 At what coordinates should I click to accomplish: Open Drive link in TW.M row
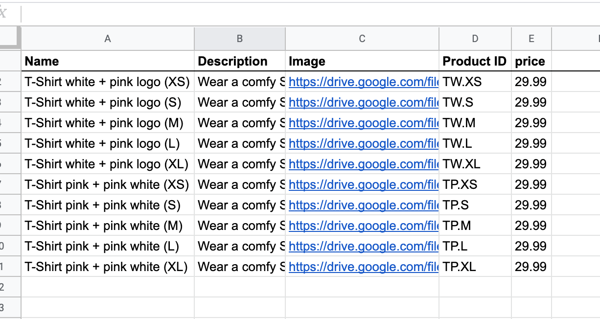[363, 123]
